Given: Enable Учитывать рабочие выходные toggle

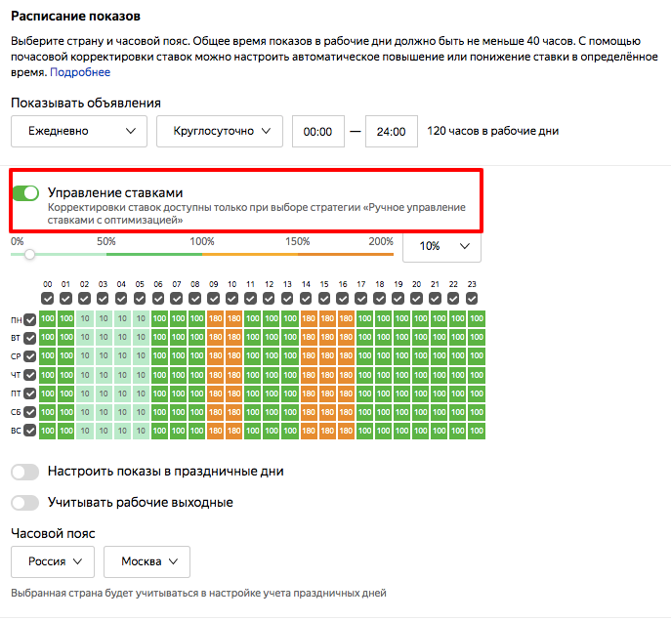Looking at the screenshot, I should [x=25, y=503].
